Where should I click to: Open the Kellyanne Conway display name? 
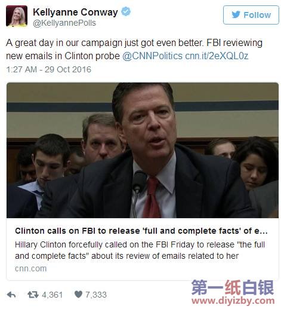pyautogui.click(x=75, y=12)
